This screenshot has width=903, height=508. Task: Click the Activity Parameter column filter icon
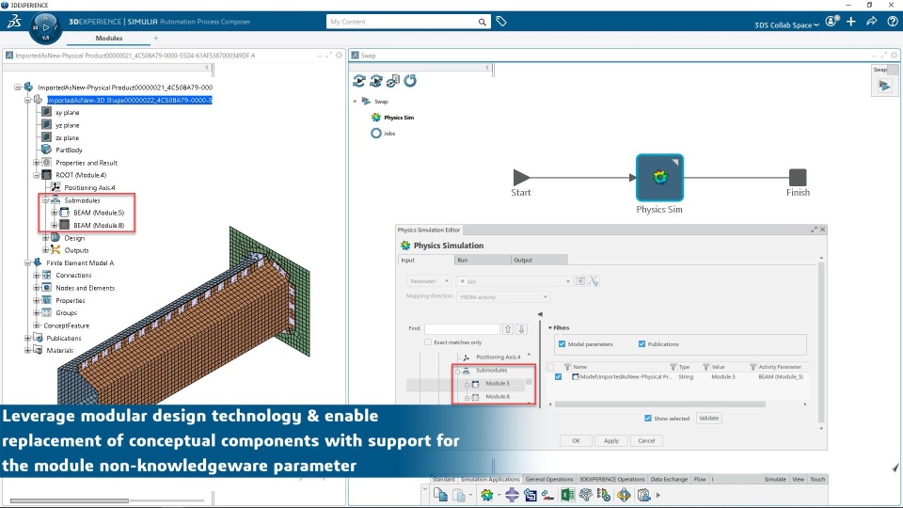pyautogui.click(x=752, y=367)
